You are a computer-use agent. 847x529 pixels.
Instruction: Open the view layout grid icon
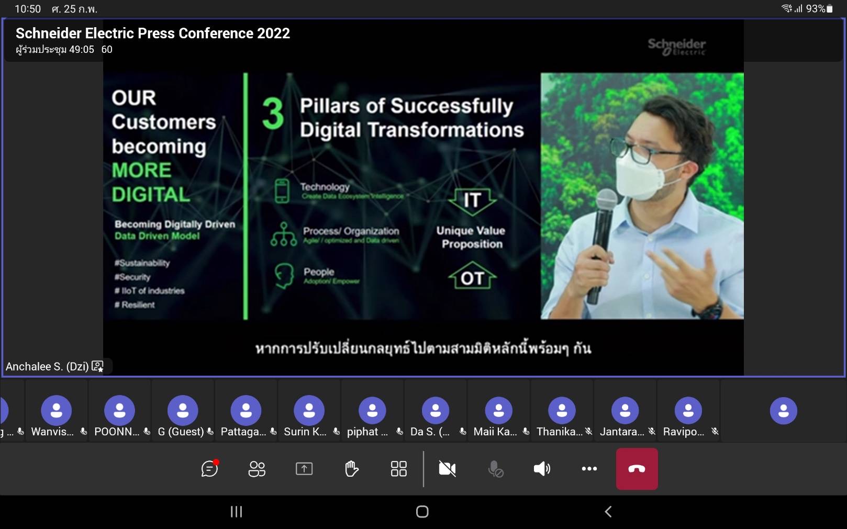click(399, 469)
